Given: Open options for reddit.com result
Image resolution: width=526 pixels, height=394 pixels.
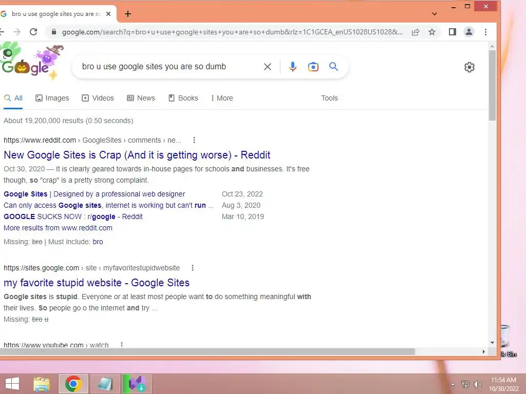Looking at the screenshot, I should (x=194, y=140).
